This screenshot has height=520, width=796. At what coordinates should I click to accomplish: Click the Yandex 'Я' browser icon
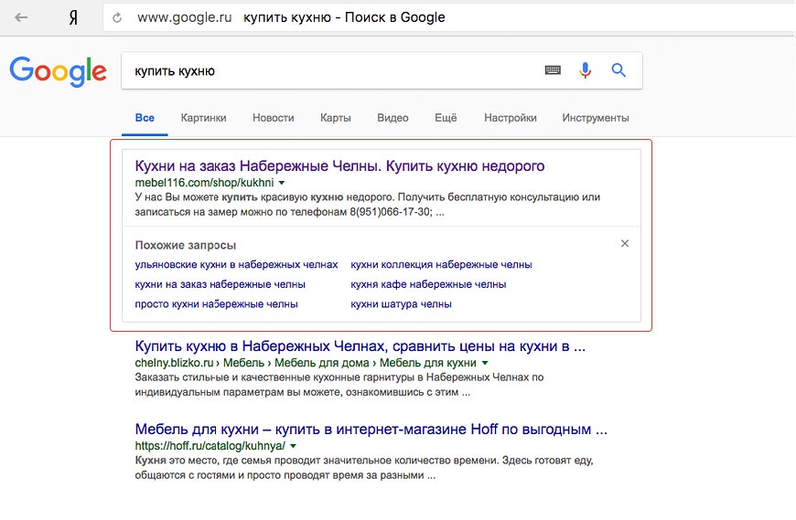pyautogui.click(x=73, y=17)
